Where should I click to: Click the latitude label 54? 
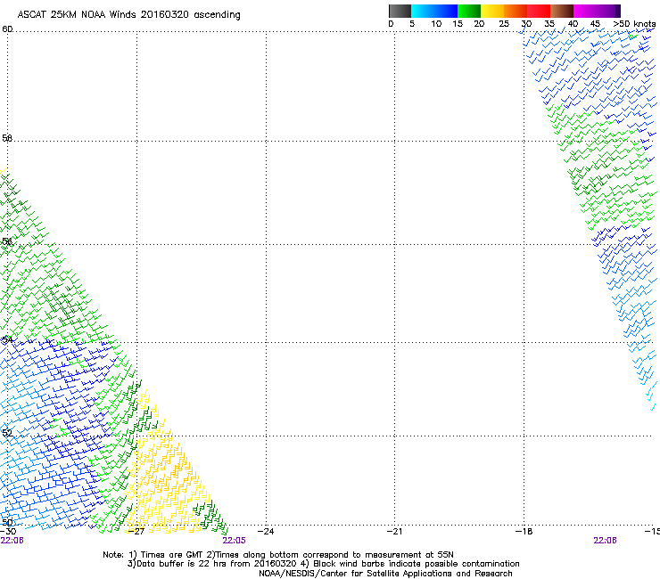coord(7,339)
